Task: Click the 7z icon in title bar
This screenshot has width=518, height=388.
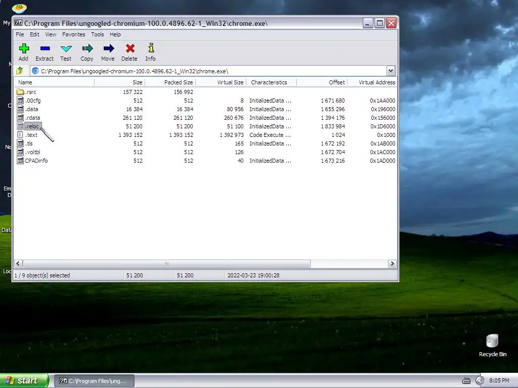Action: coord(18,23)
